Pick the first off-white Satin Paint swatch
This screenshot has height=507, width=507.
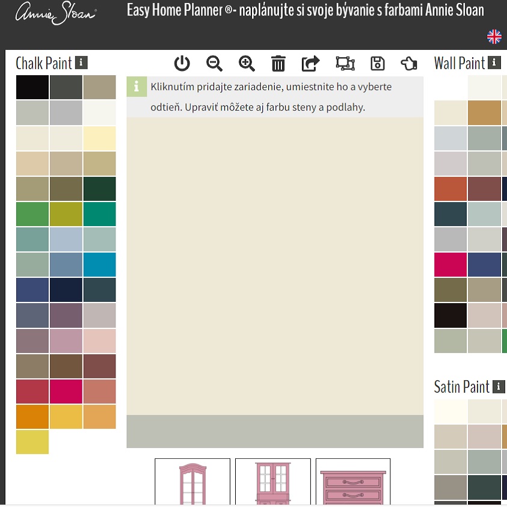[x=450, y=411]
